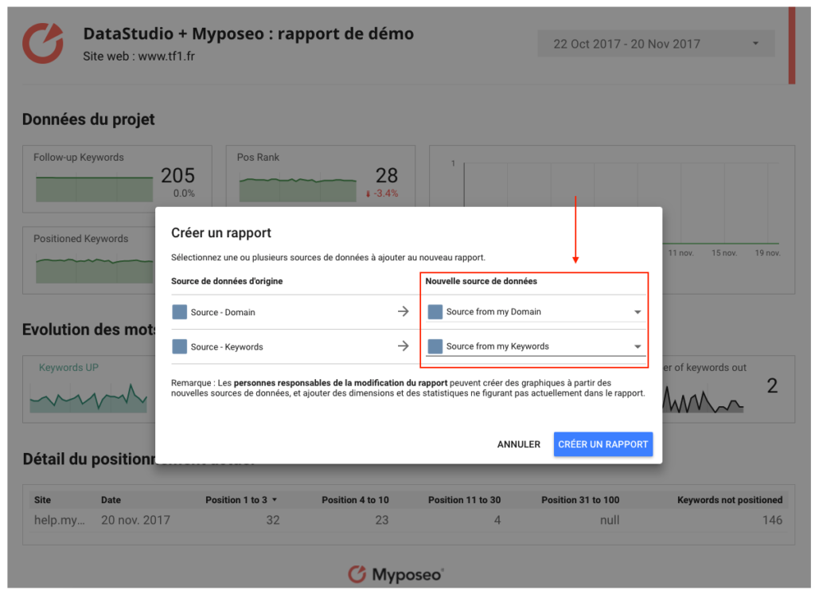This screenshot has height=590, width=815.
Task: Click the arrow icon in Source - Keywords row
Action: 404,346
